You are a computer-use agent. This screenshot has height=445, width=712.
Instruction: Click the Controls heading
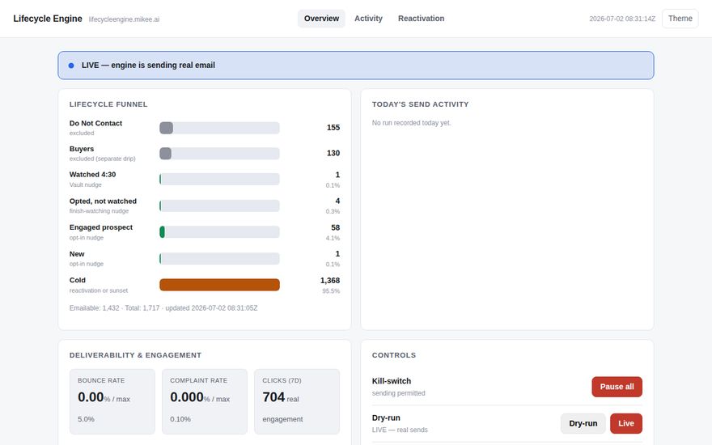pos(394,355)
